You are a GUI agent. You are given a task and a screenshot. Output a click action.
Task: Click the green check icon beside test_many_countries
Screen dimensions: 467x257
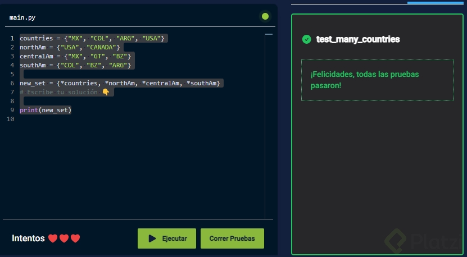(x=306, y=39)
